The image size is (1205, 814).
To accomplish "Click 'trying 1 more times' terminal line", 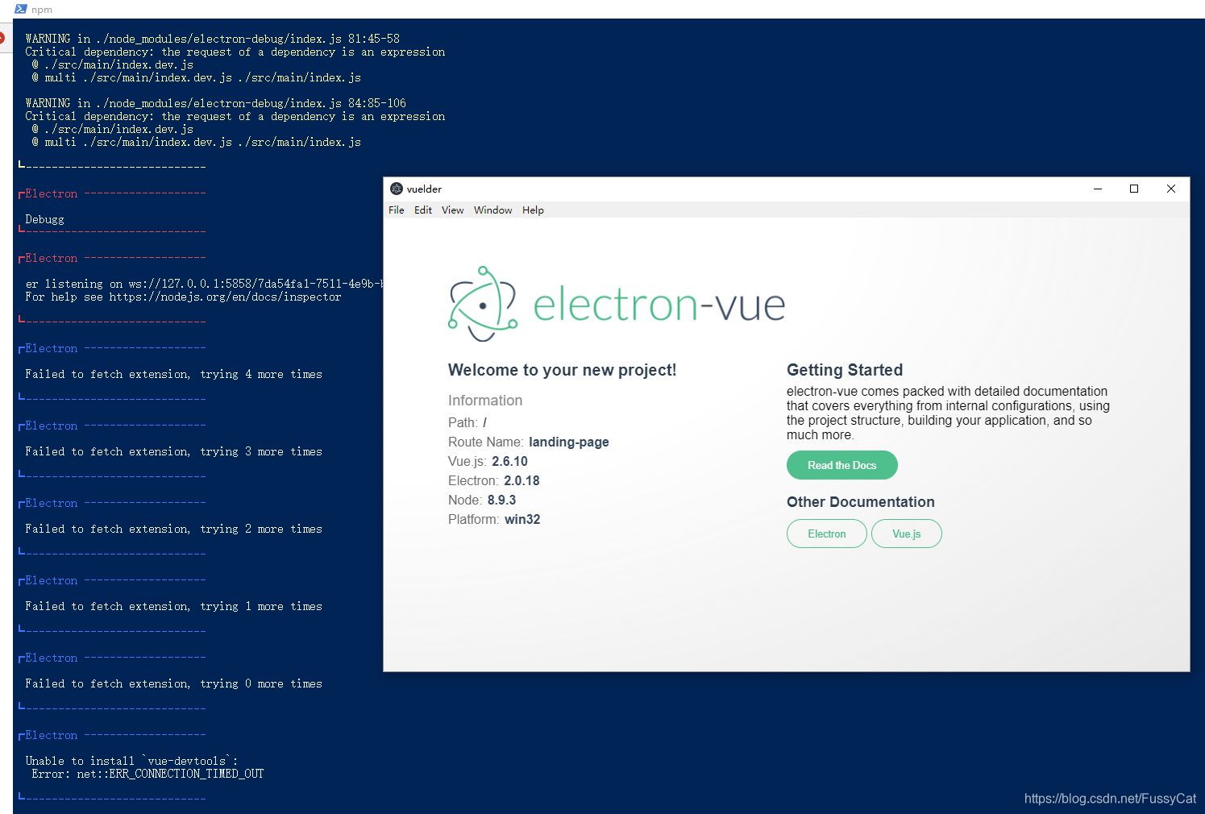I will [173, 606].
